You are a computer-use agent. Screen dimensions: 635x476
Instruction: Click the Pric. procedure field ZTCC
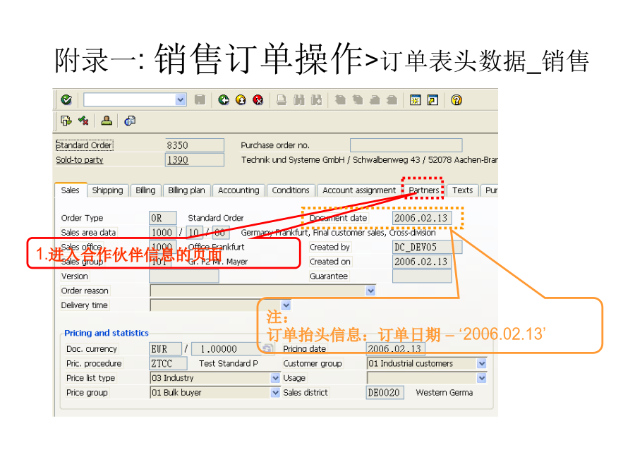168,363
